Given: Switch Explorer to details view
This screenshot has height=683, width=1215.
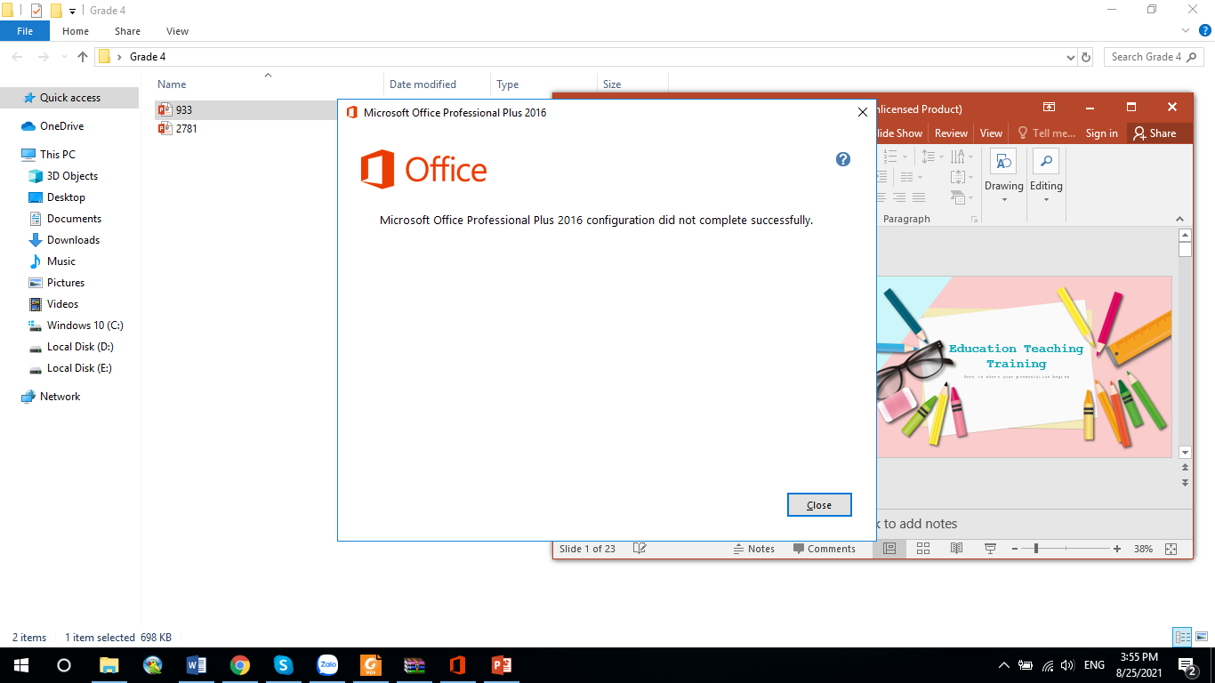Looking at the screenshot, I should coord(1182,637).
